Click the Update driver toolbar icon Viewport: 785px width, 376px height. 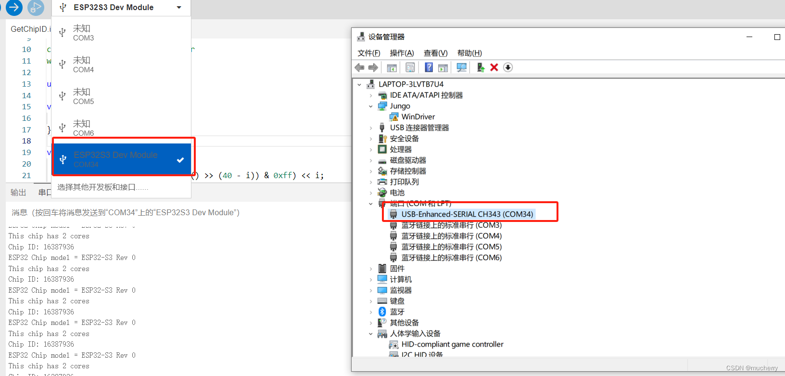click(x=480, y=67)
